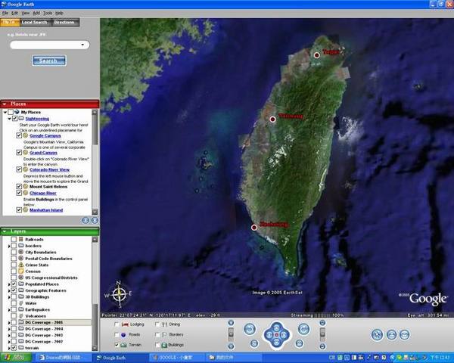Click the Search button
The height and width of the screenshot is (363, 454).
tap(49, 60)
